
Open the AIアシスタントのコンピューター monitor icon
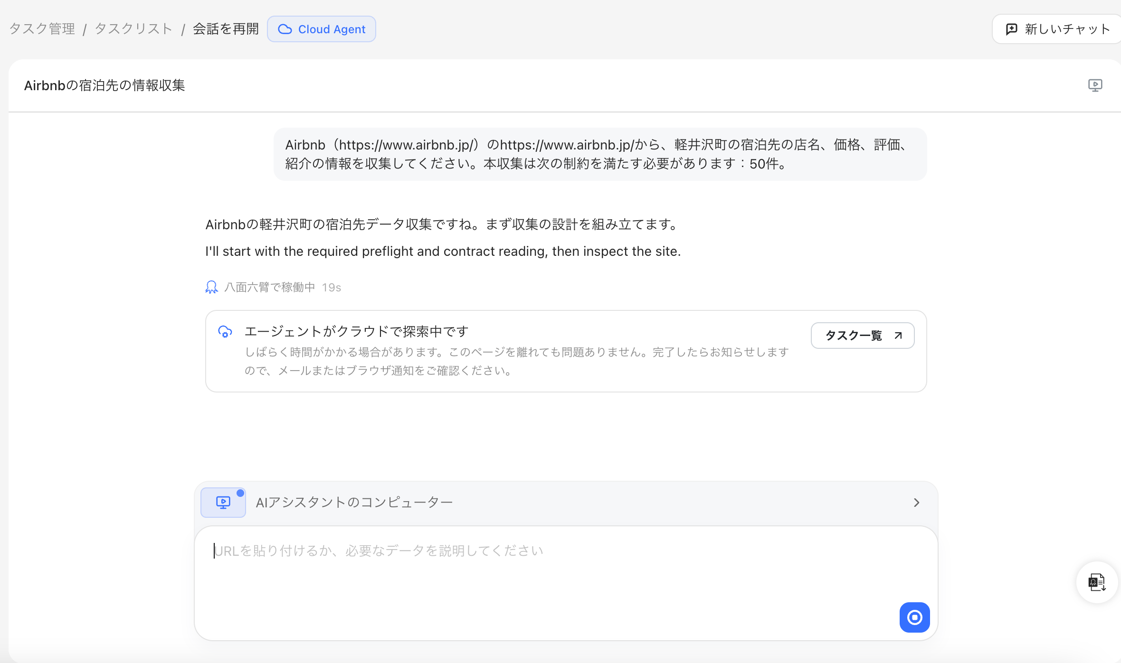223,503
